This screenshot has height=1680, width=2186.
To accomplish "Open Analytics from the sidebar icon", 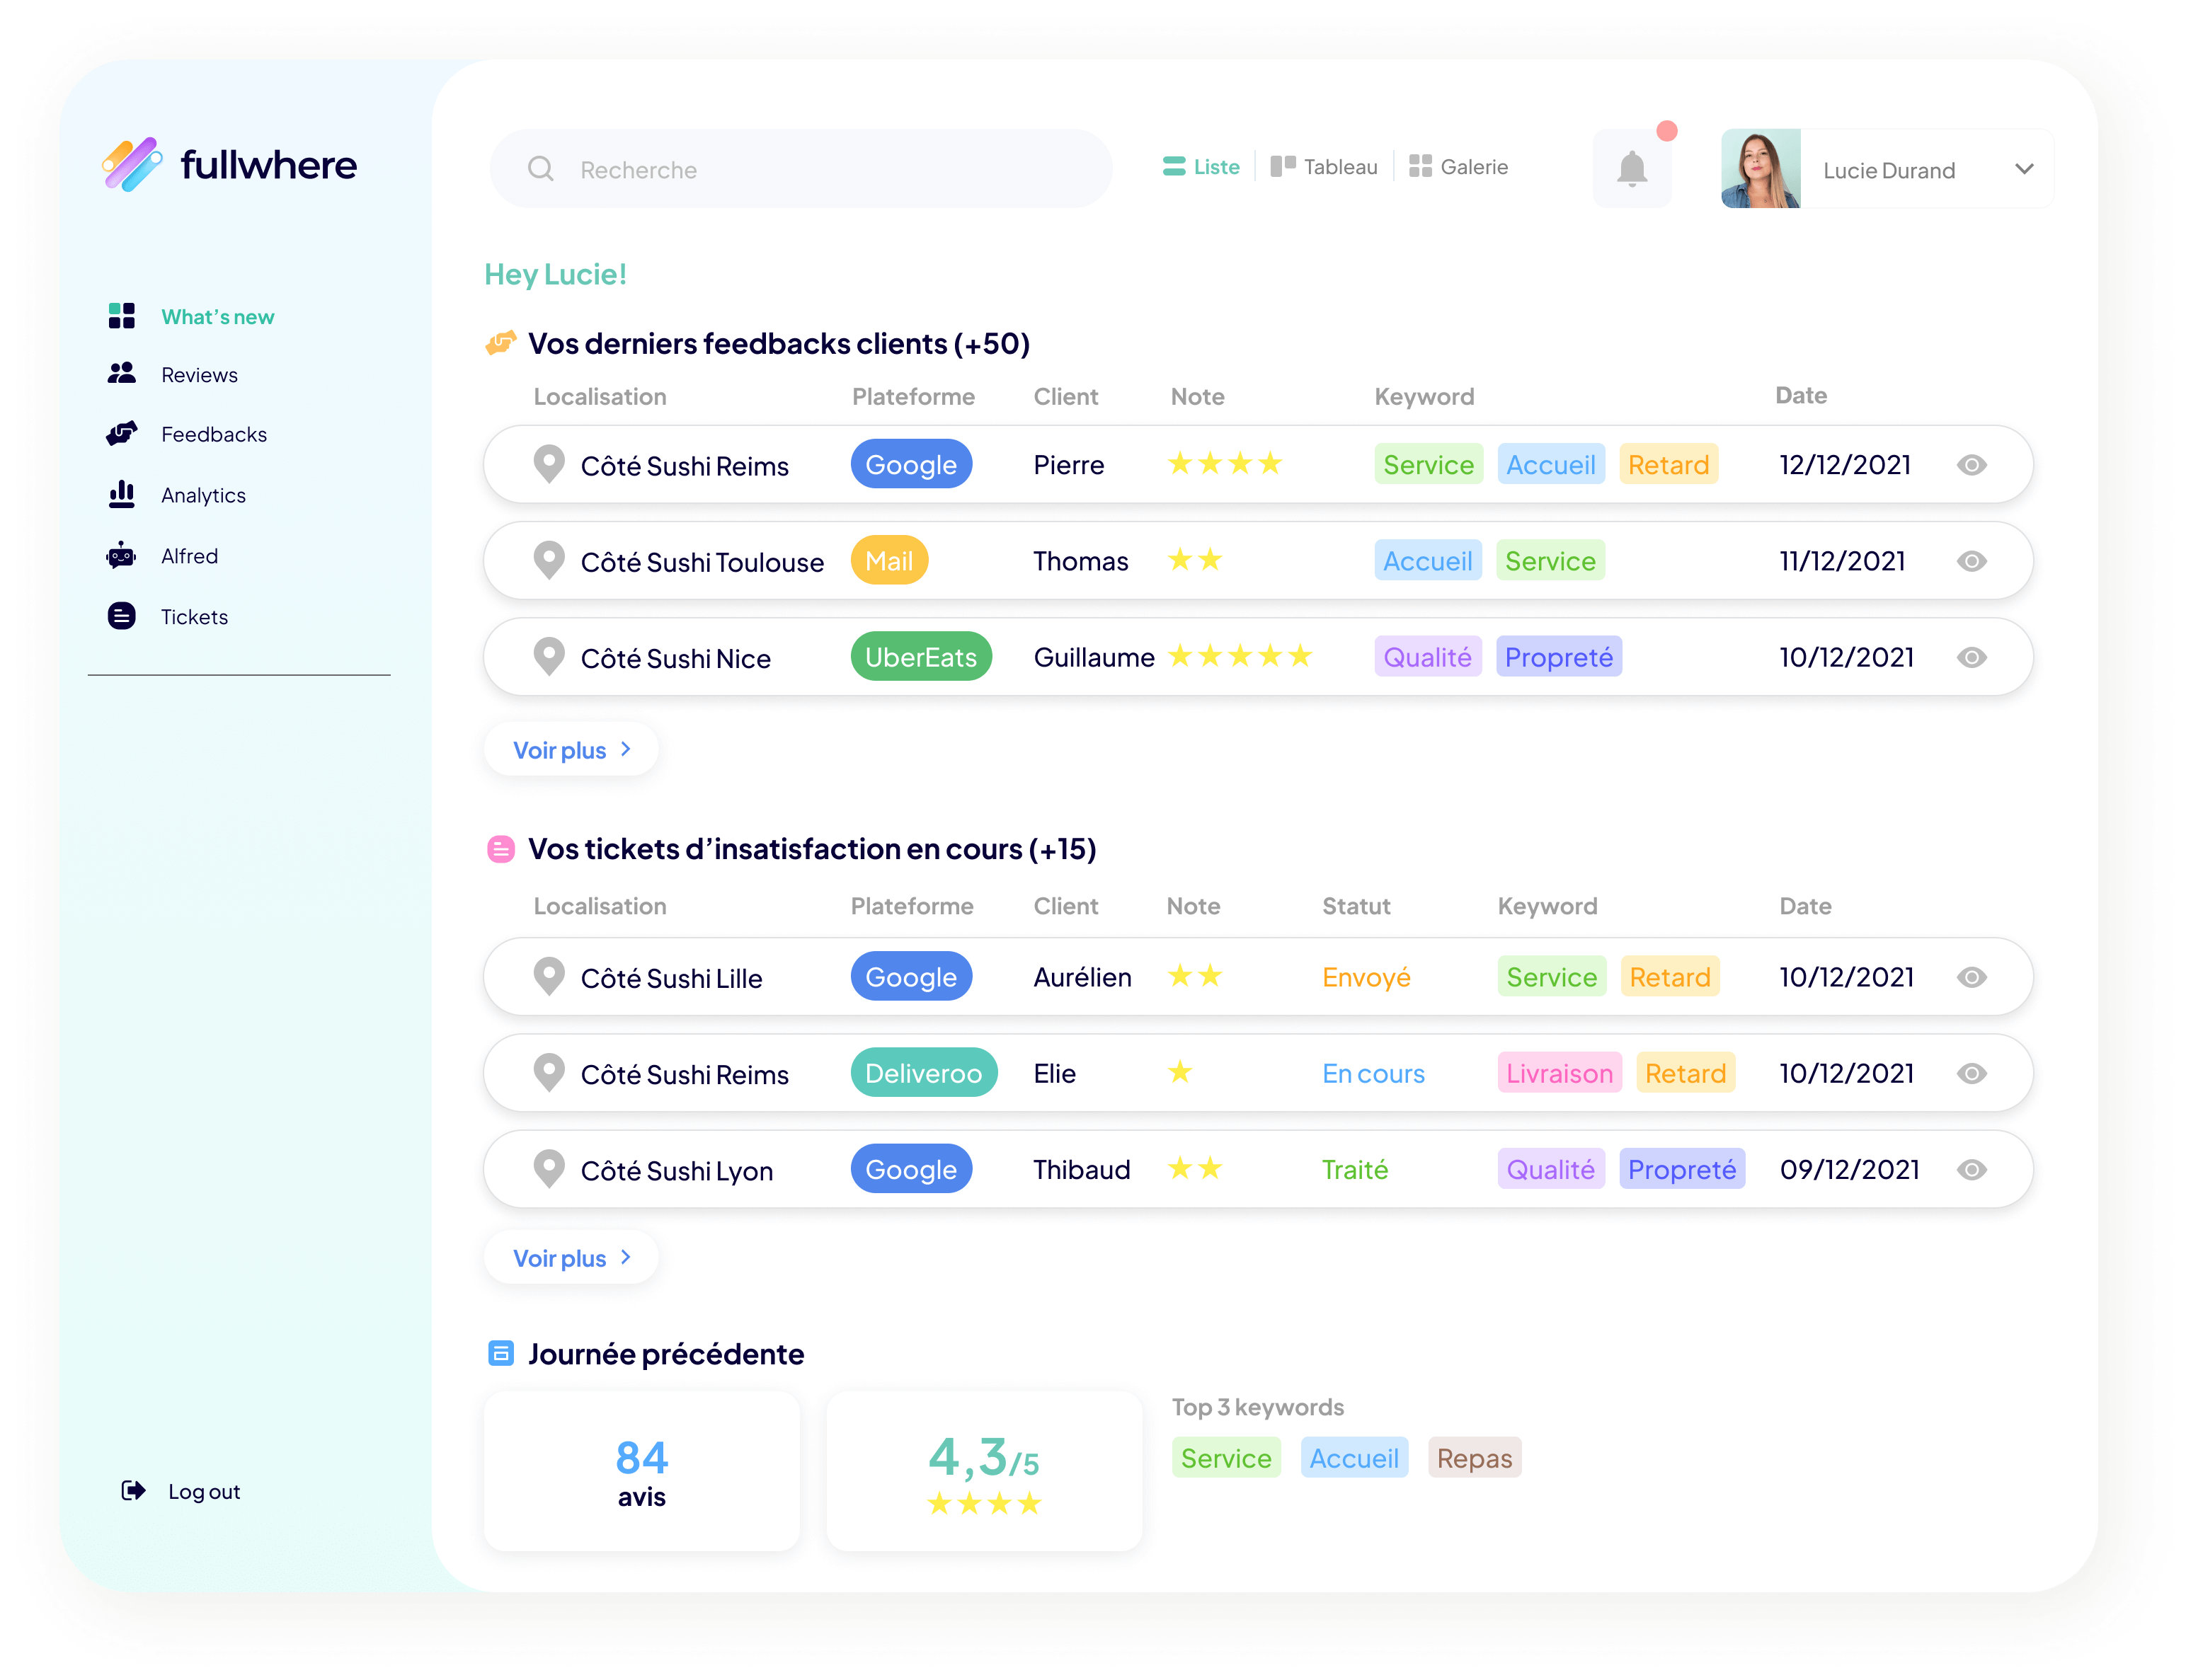I will click(122, 495).
